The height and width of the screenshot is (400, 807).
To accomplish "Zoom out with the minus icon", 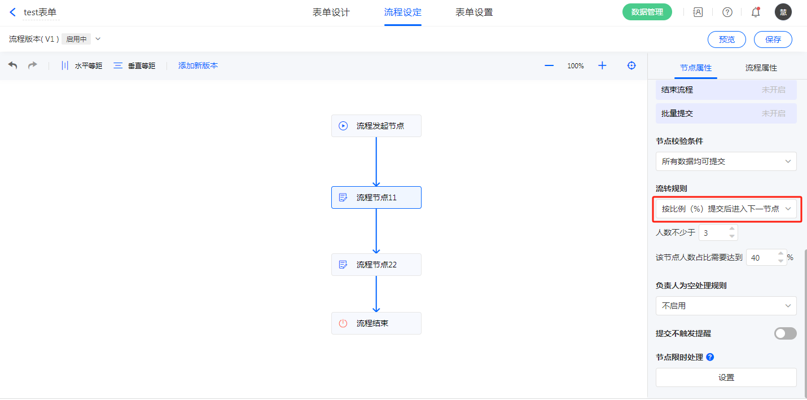I will pos(549,65).
